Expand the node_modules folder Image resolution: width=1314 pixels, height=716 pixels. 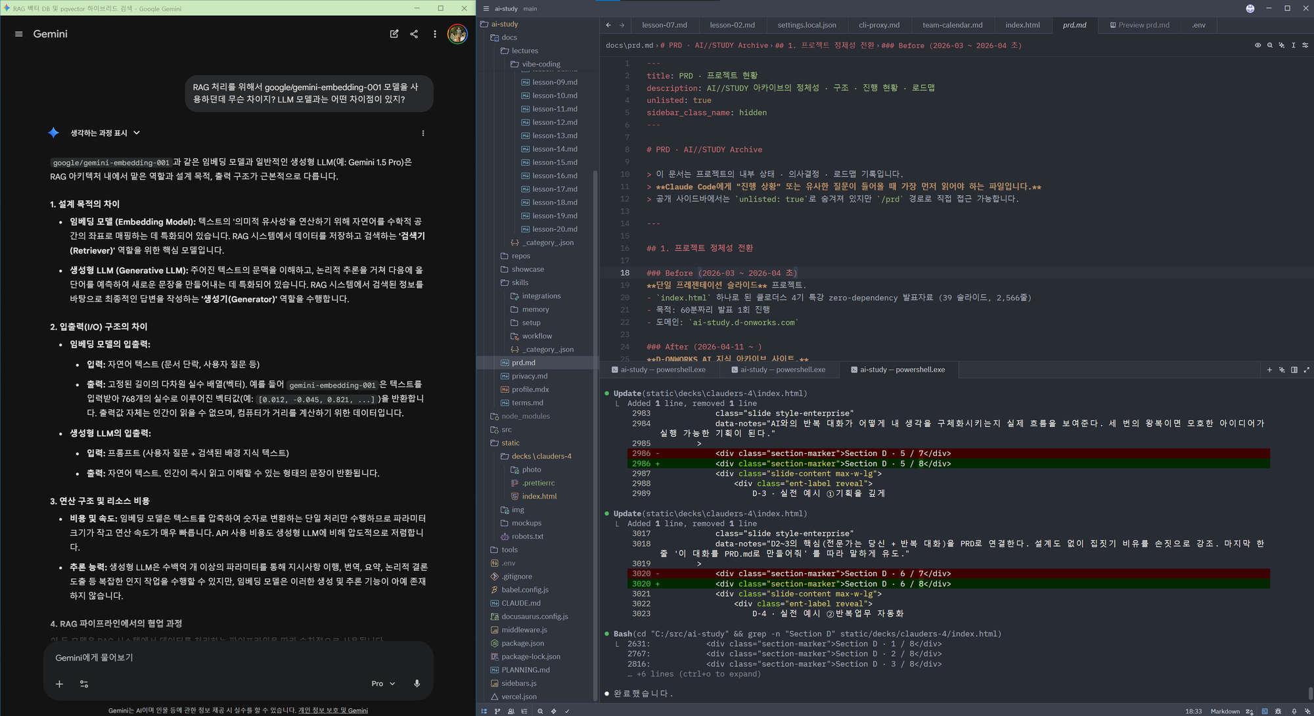coord(526,416)
